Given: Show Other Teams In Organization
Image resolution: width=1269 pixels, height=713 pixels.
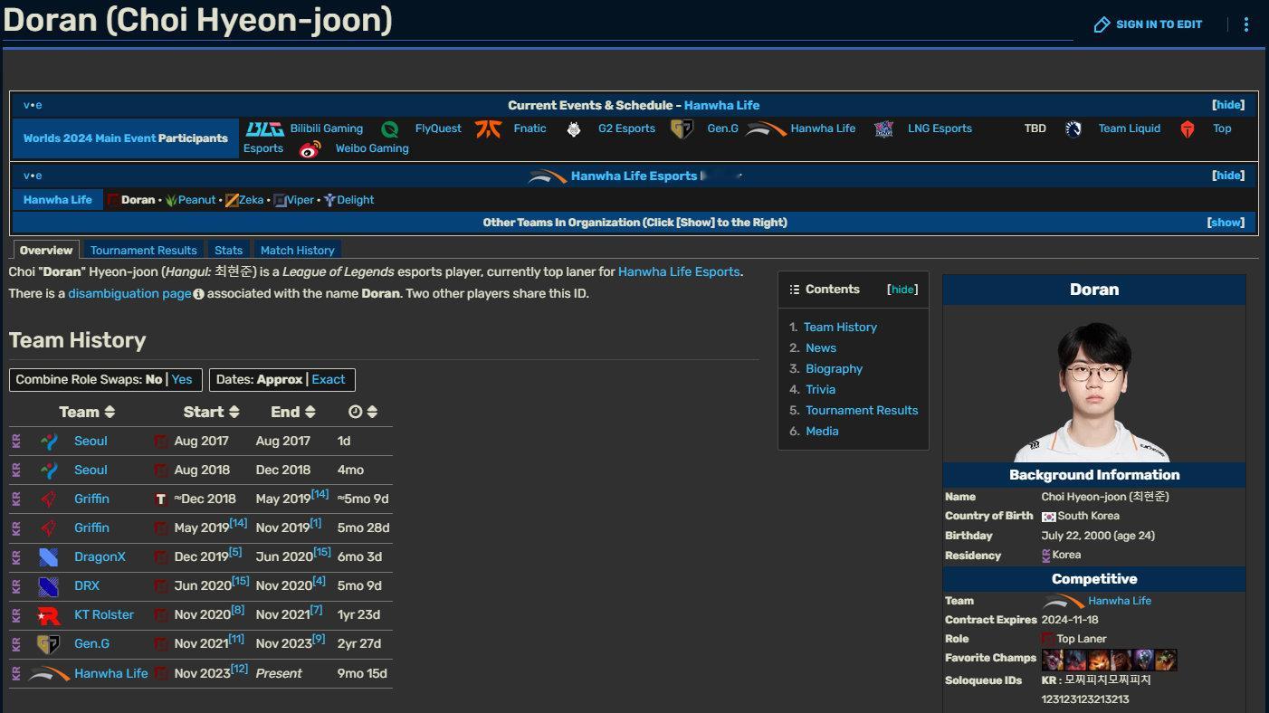Looking at the screenshot, I should click(x=1226, y=223).
